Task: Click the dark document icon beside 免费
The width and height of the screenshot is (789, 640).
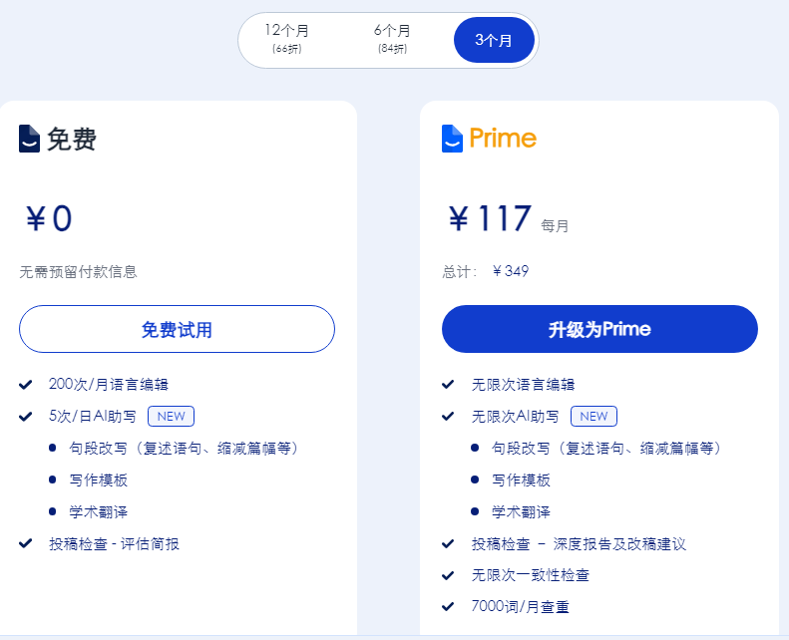Action: 29,139
